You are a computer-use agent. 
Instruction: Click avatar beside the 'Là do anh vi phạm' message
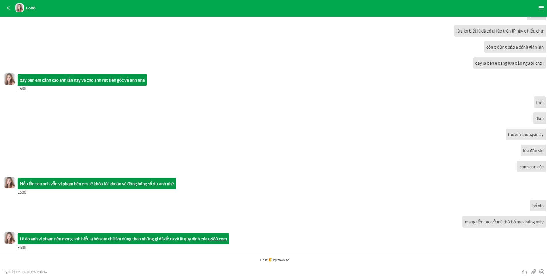(x=9, y=238)
